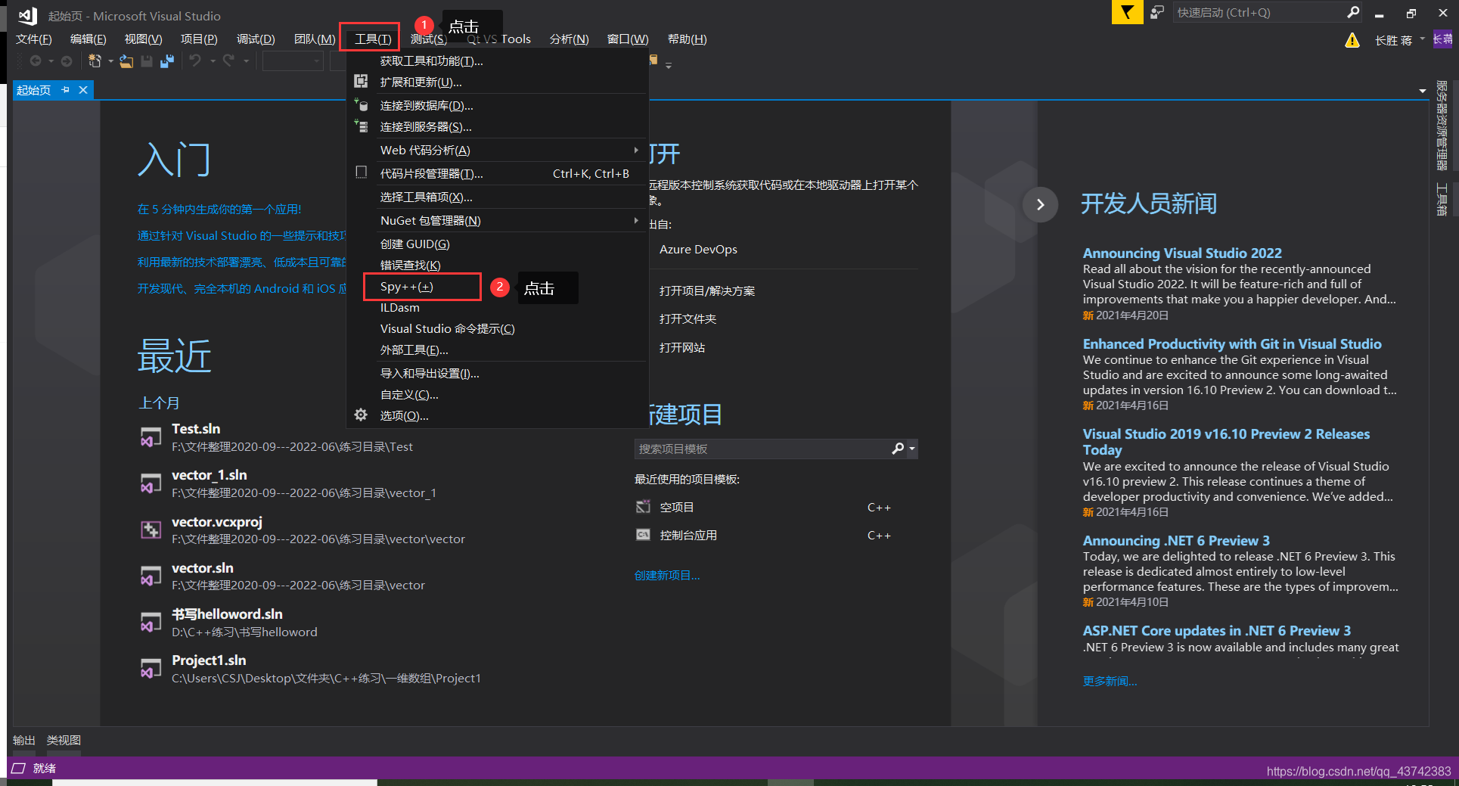
Task: Click Open Folder link
Action: click(x=688, y=318)
